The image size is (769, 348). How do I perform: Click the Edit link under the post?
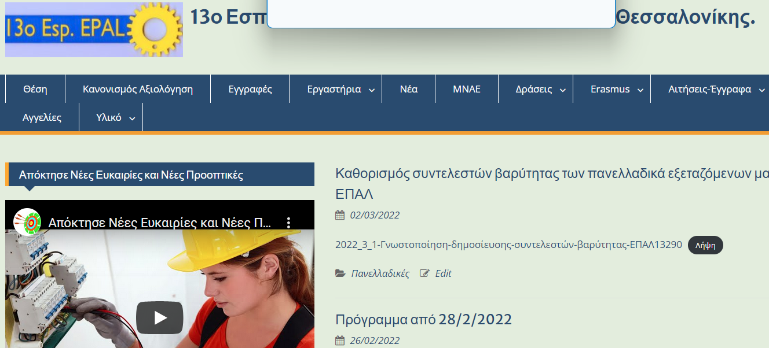(443, 273)
